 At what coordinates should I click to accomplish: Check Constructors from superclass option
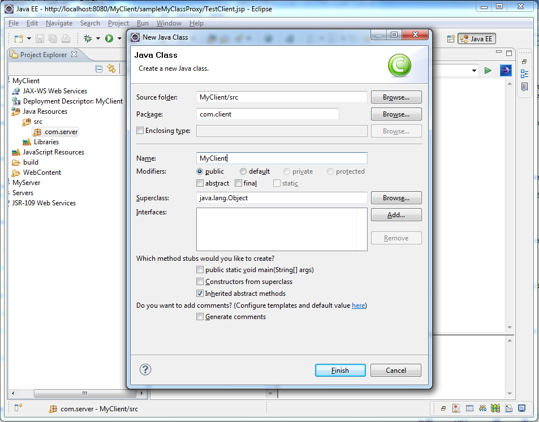200,281
